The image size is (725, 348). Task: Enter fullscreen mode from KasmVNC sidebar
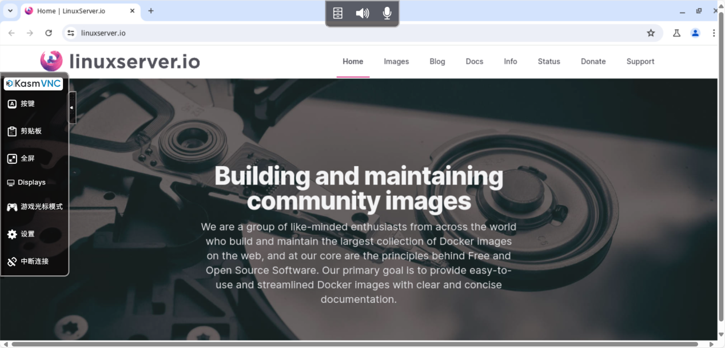point(12,159)
